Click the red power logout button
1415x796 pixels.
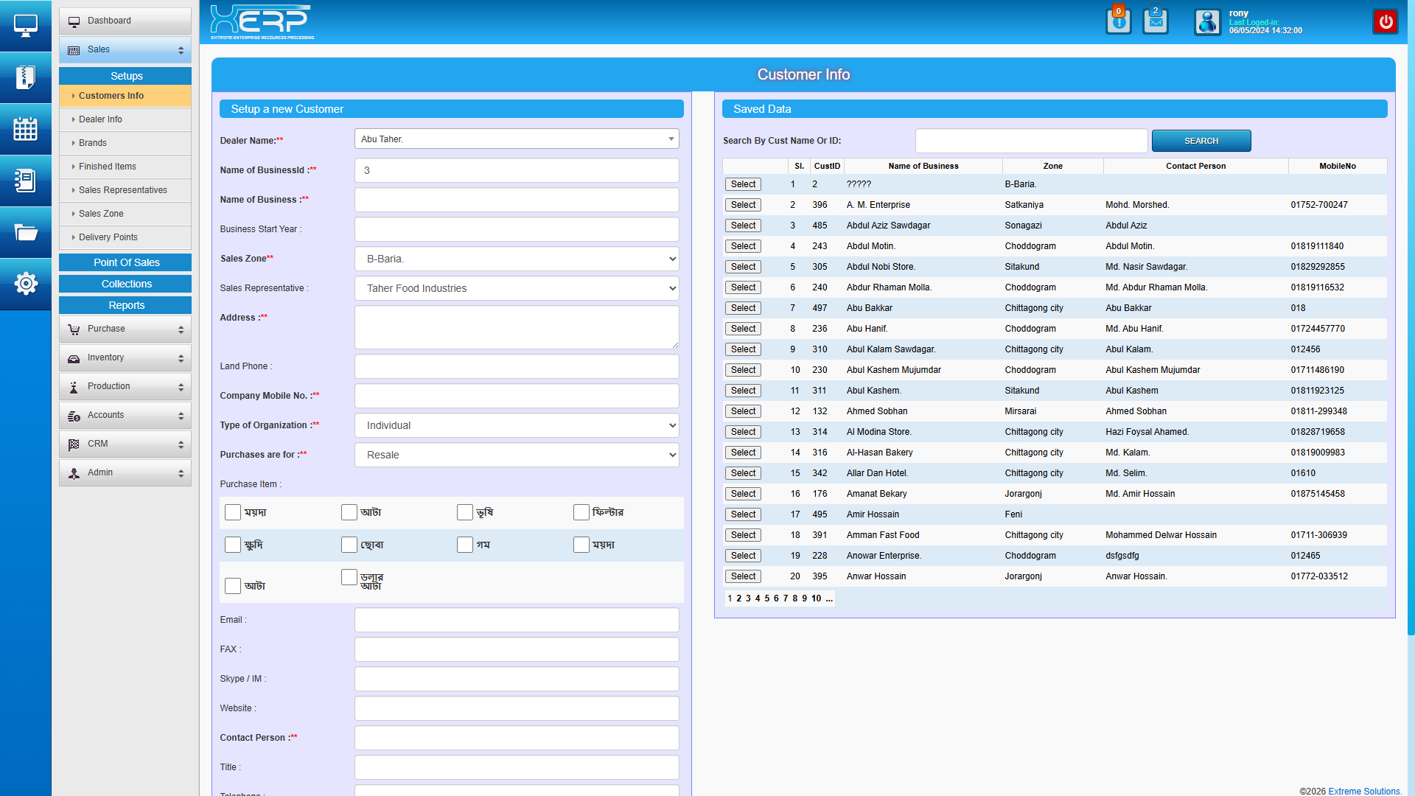click(1386, 21)
